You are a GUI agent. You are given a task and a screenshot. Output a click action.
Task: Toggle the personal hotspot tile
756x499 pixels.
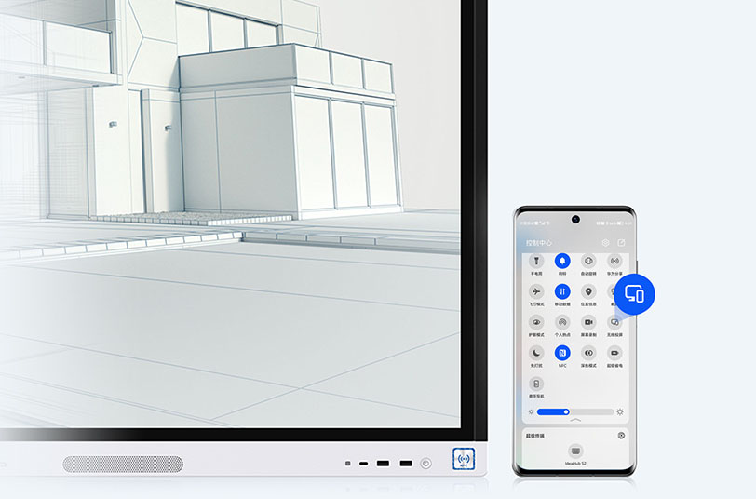[562, 322]
